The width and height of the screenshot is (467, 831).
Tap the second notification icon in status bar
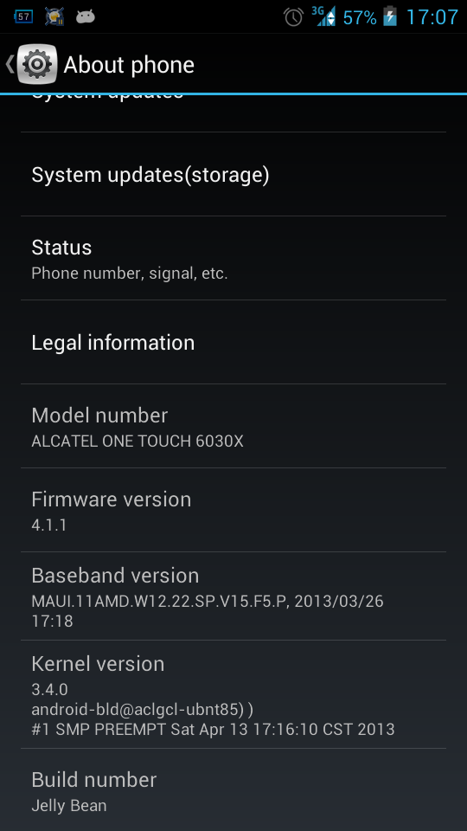[x=54, y=16]
